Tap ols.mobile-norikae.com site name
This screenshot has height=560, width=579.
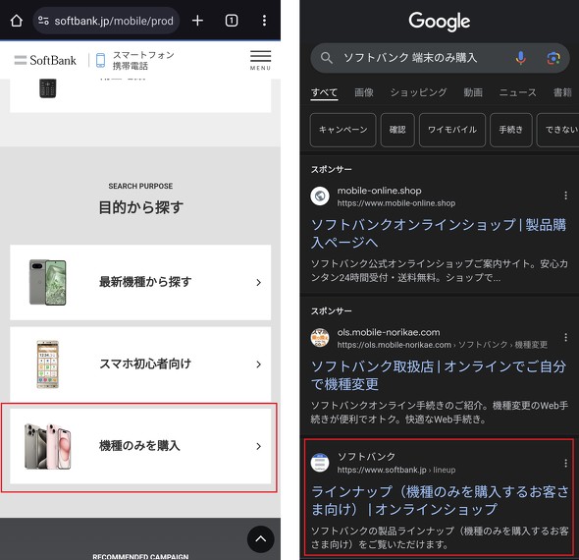tap(389, 332)
